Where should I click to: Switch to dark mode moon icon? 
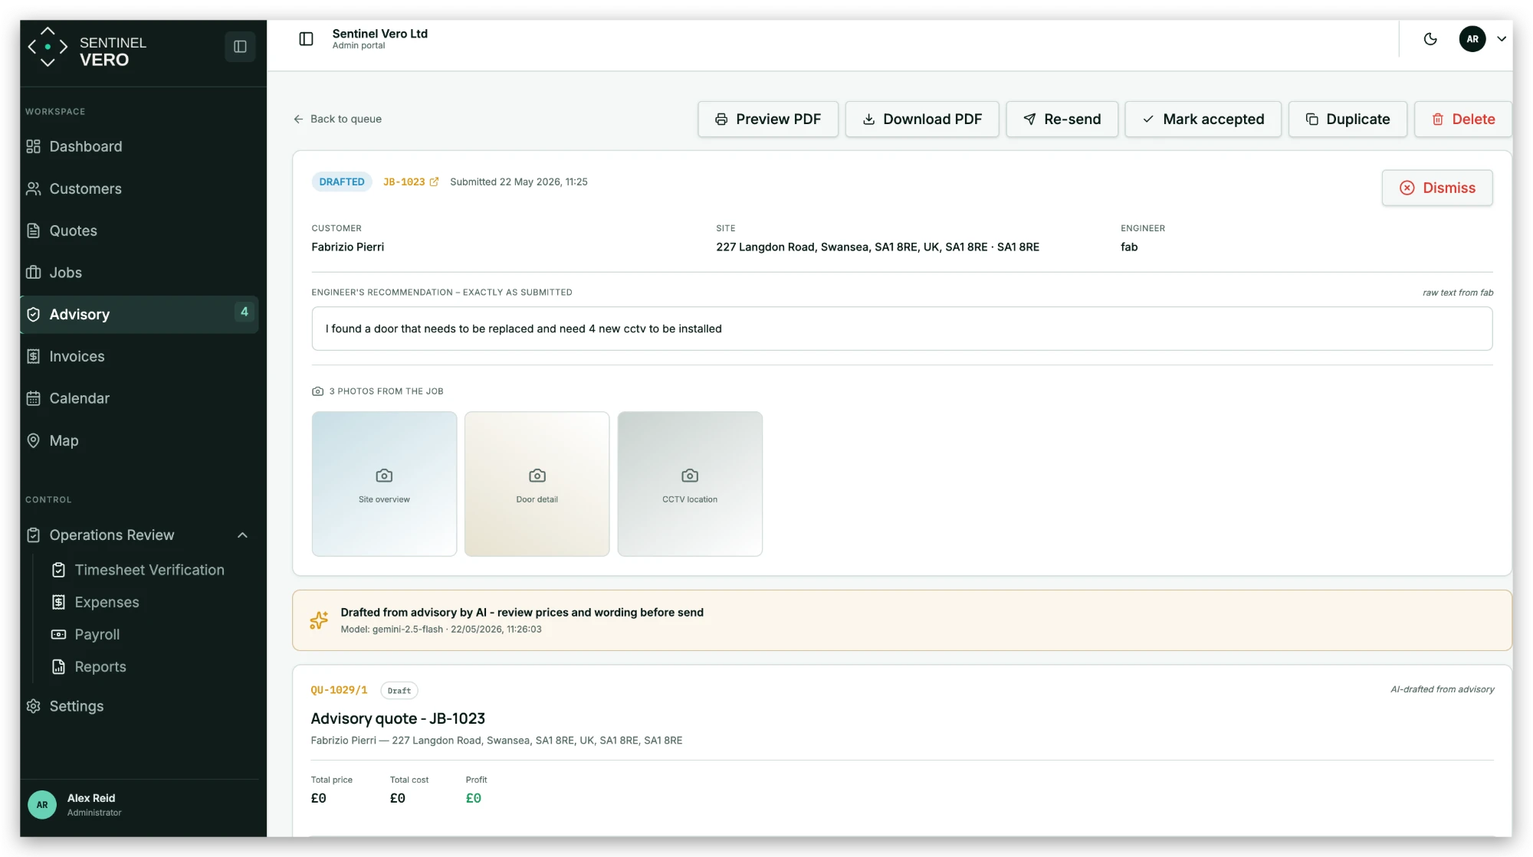click(x=1430, y=39)
